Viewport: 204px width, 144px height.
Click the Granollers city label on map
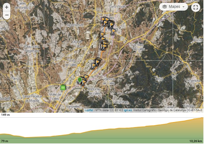109,29
